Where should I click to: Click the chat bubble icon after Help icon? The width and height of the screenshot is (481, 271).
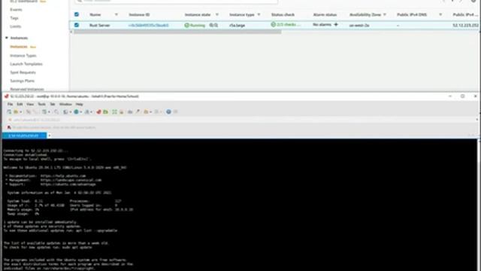click(x=175, y=112)
